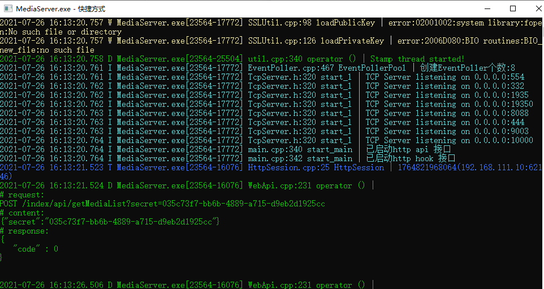Click the 'new_file:no such file' line
544x289 pixels.
pos(47,50)
